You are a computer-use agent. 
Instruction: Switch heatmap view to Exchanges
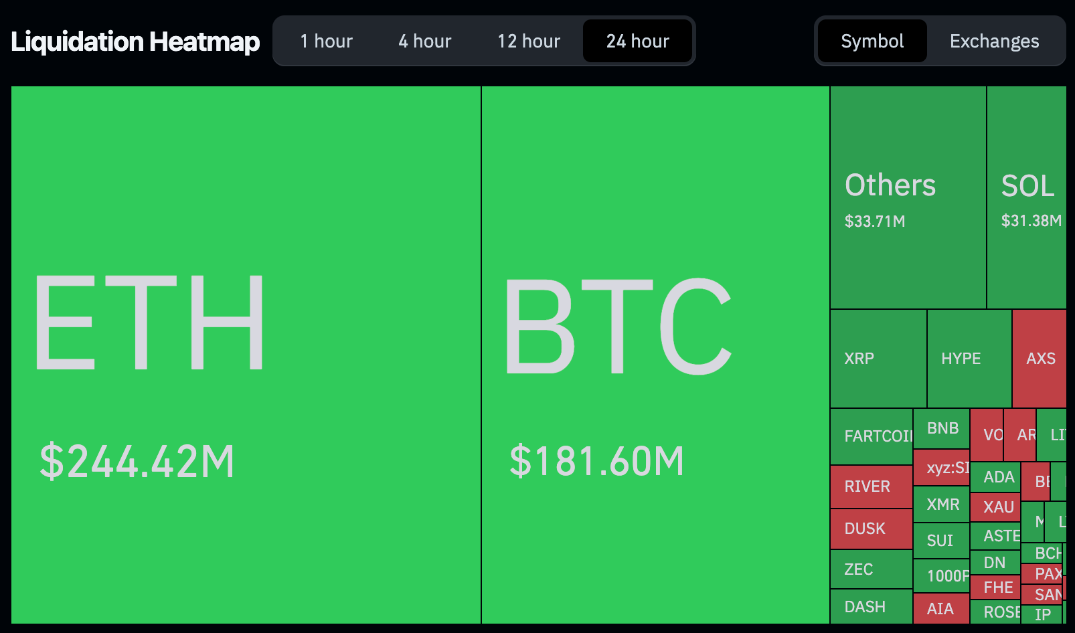pos(994,41)
